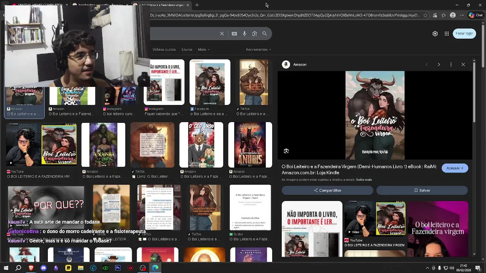Image resolution: width=486 pixels, height=273 pixels.
Task: Follow the Saiba mais link
Action: click(x=364, y=180)
